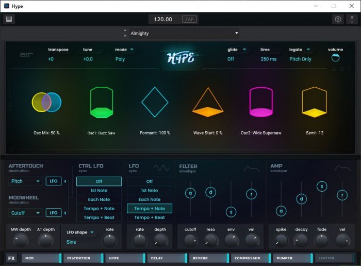Click the Osc Mix overlapping circles icon
The height and width of the screenshot is (266, 361).
click(x=46, y=102)
